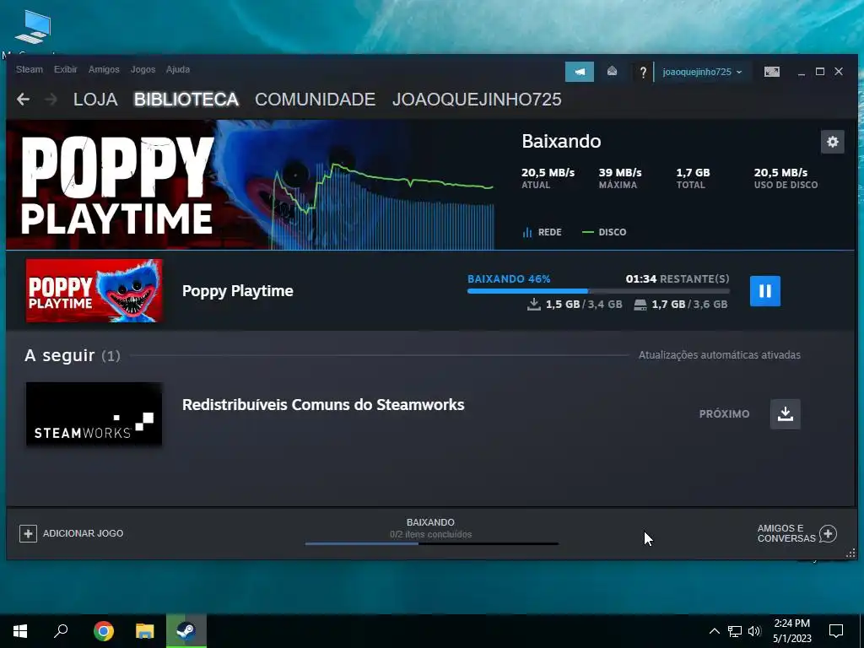Open download settings gear icon

(832, 142)
